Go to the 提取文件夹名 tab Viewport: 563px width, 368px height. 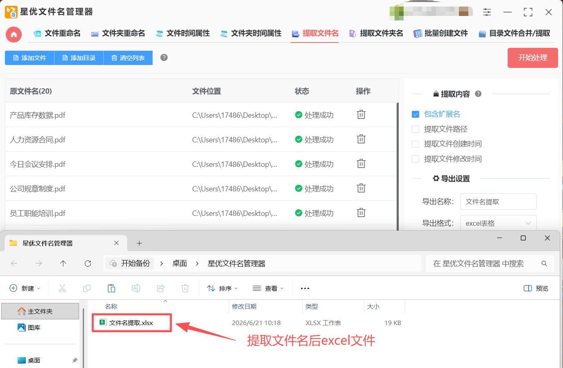coord(376,34)
